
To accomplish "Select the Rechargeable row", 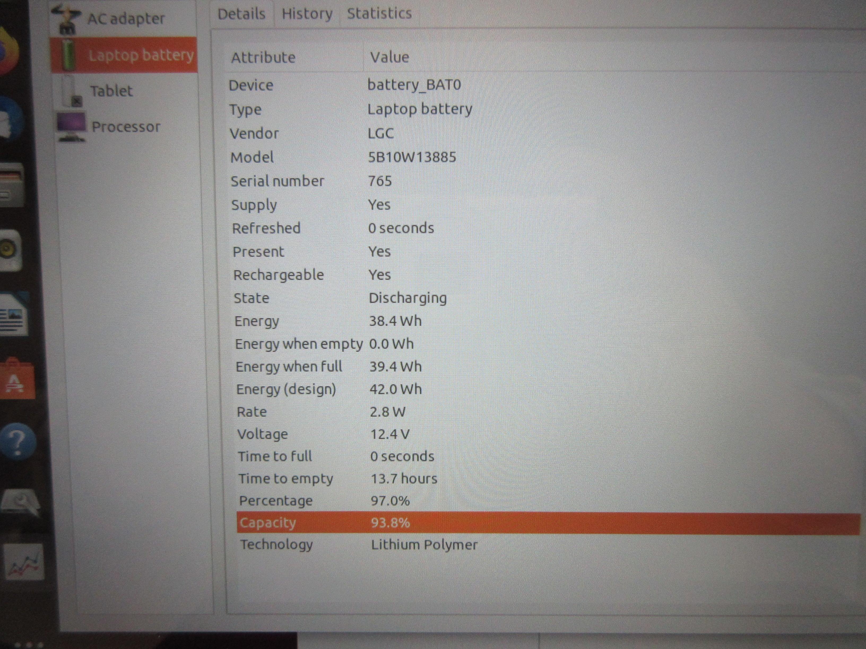I will coord(544,275).
